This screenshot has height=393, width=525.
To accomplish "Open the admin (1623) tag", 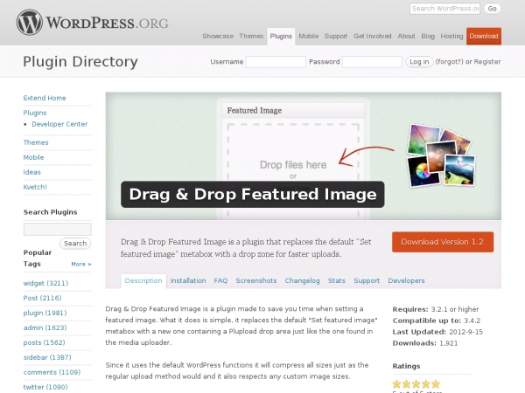I will (x=45, y=327).
